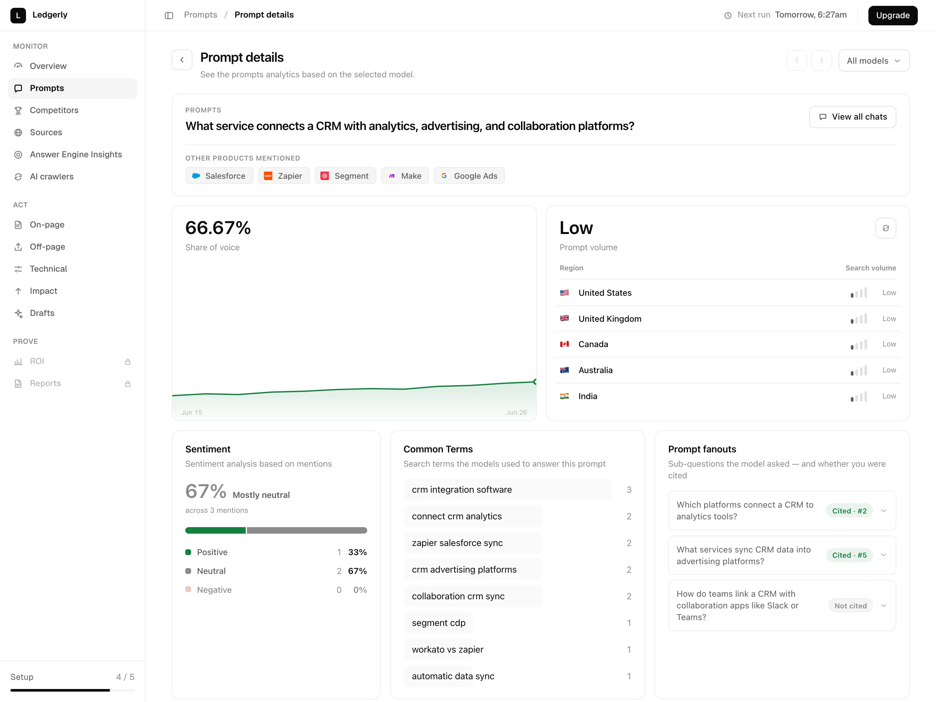
Task: Click the Setup progress bar
Action: pos(72,690)
